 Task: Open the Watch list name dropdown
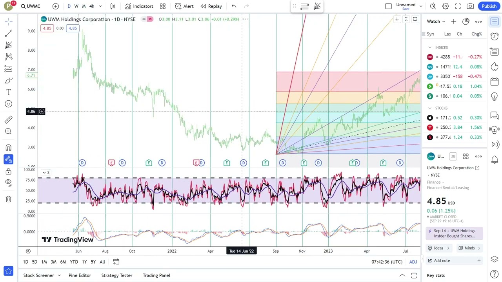pos(436,22)
